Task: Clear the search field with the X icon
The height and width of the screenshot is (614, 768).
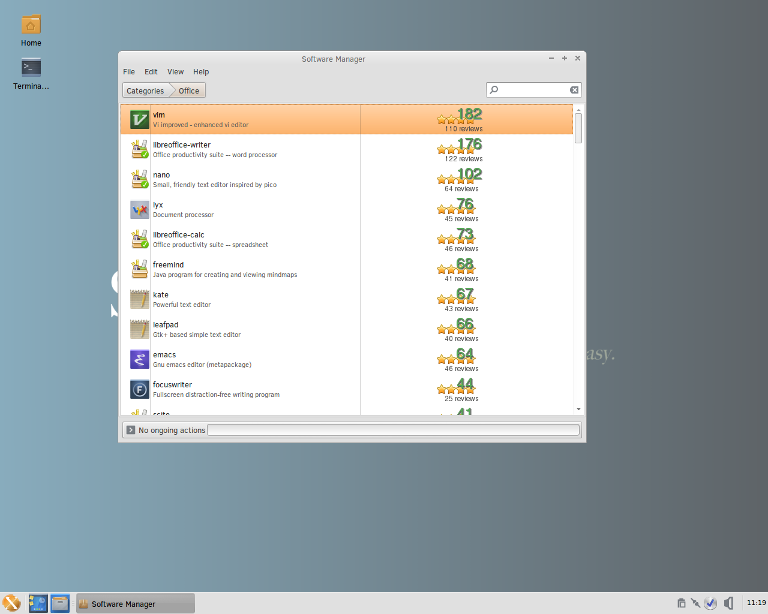Action: click(x=574, y=90)
